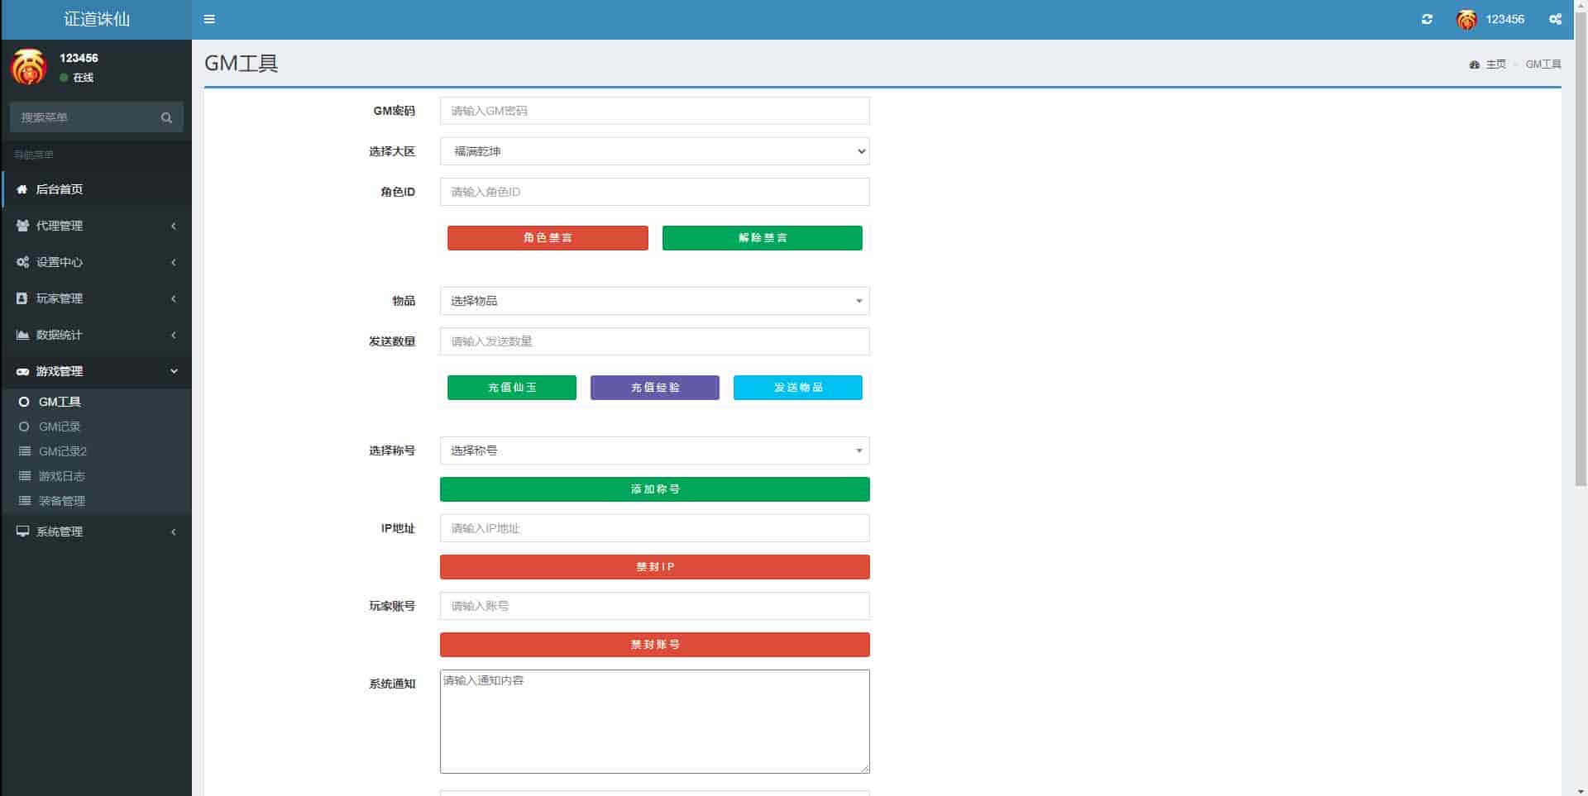Click the 发送物品 button
Screen dimensions: 1588x796
tap(797, 388)
